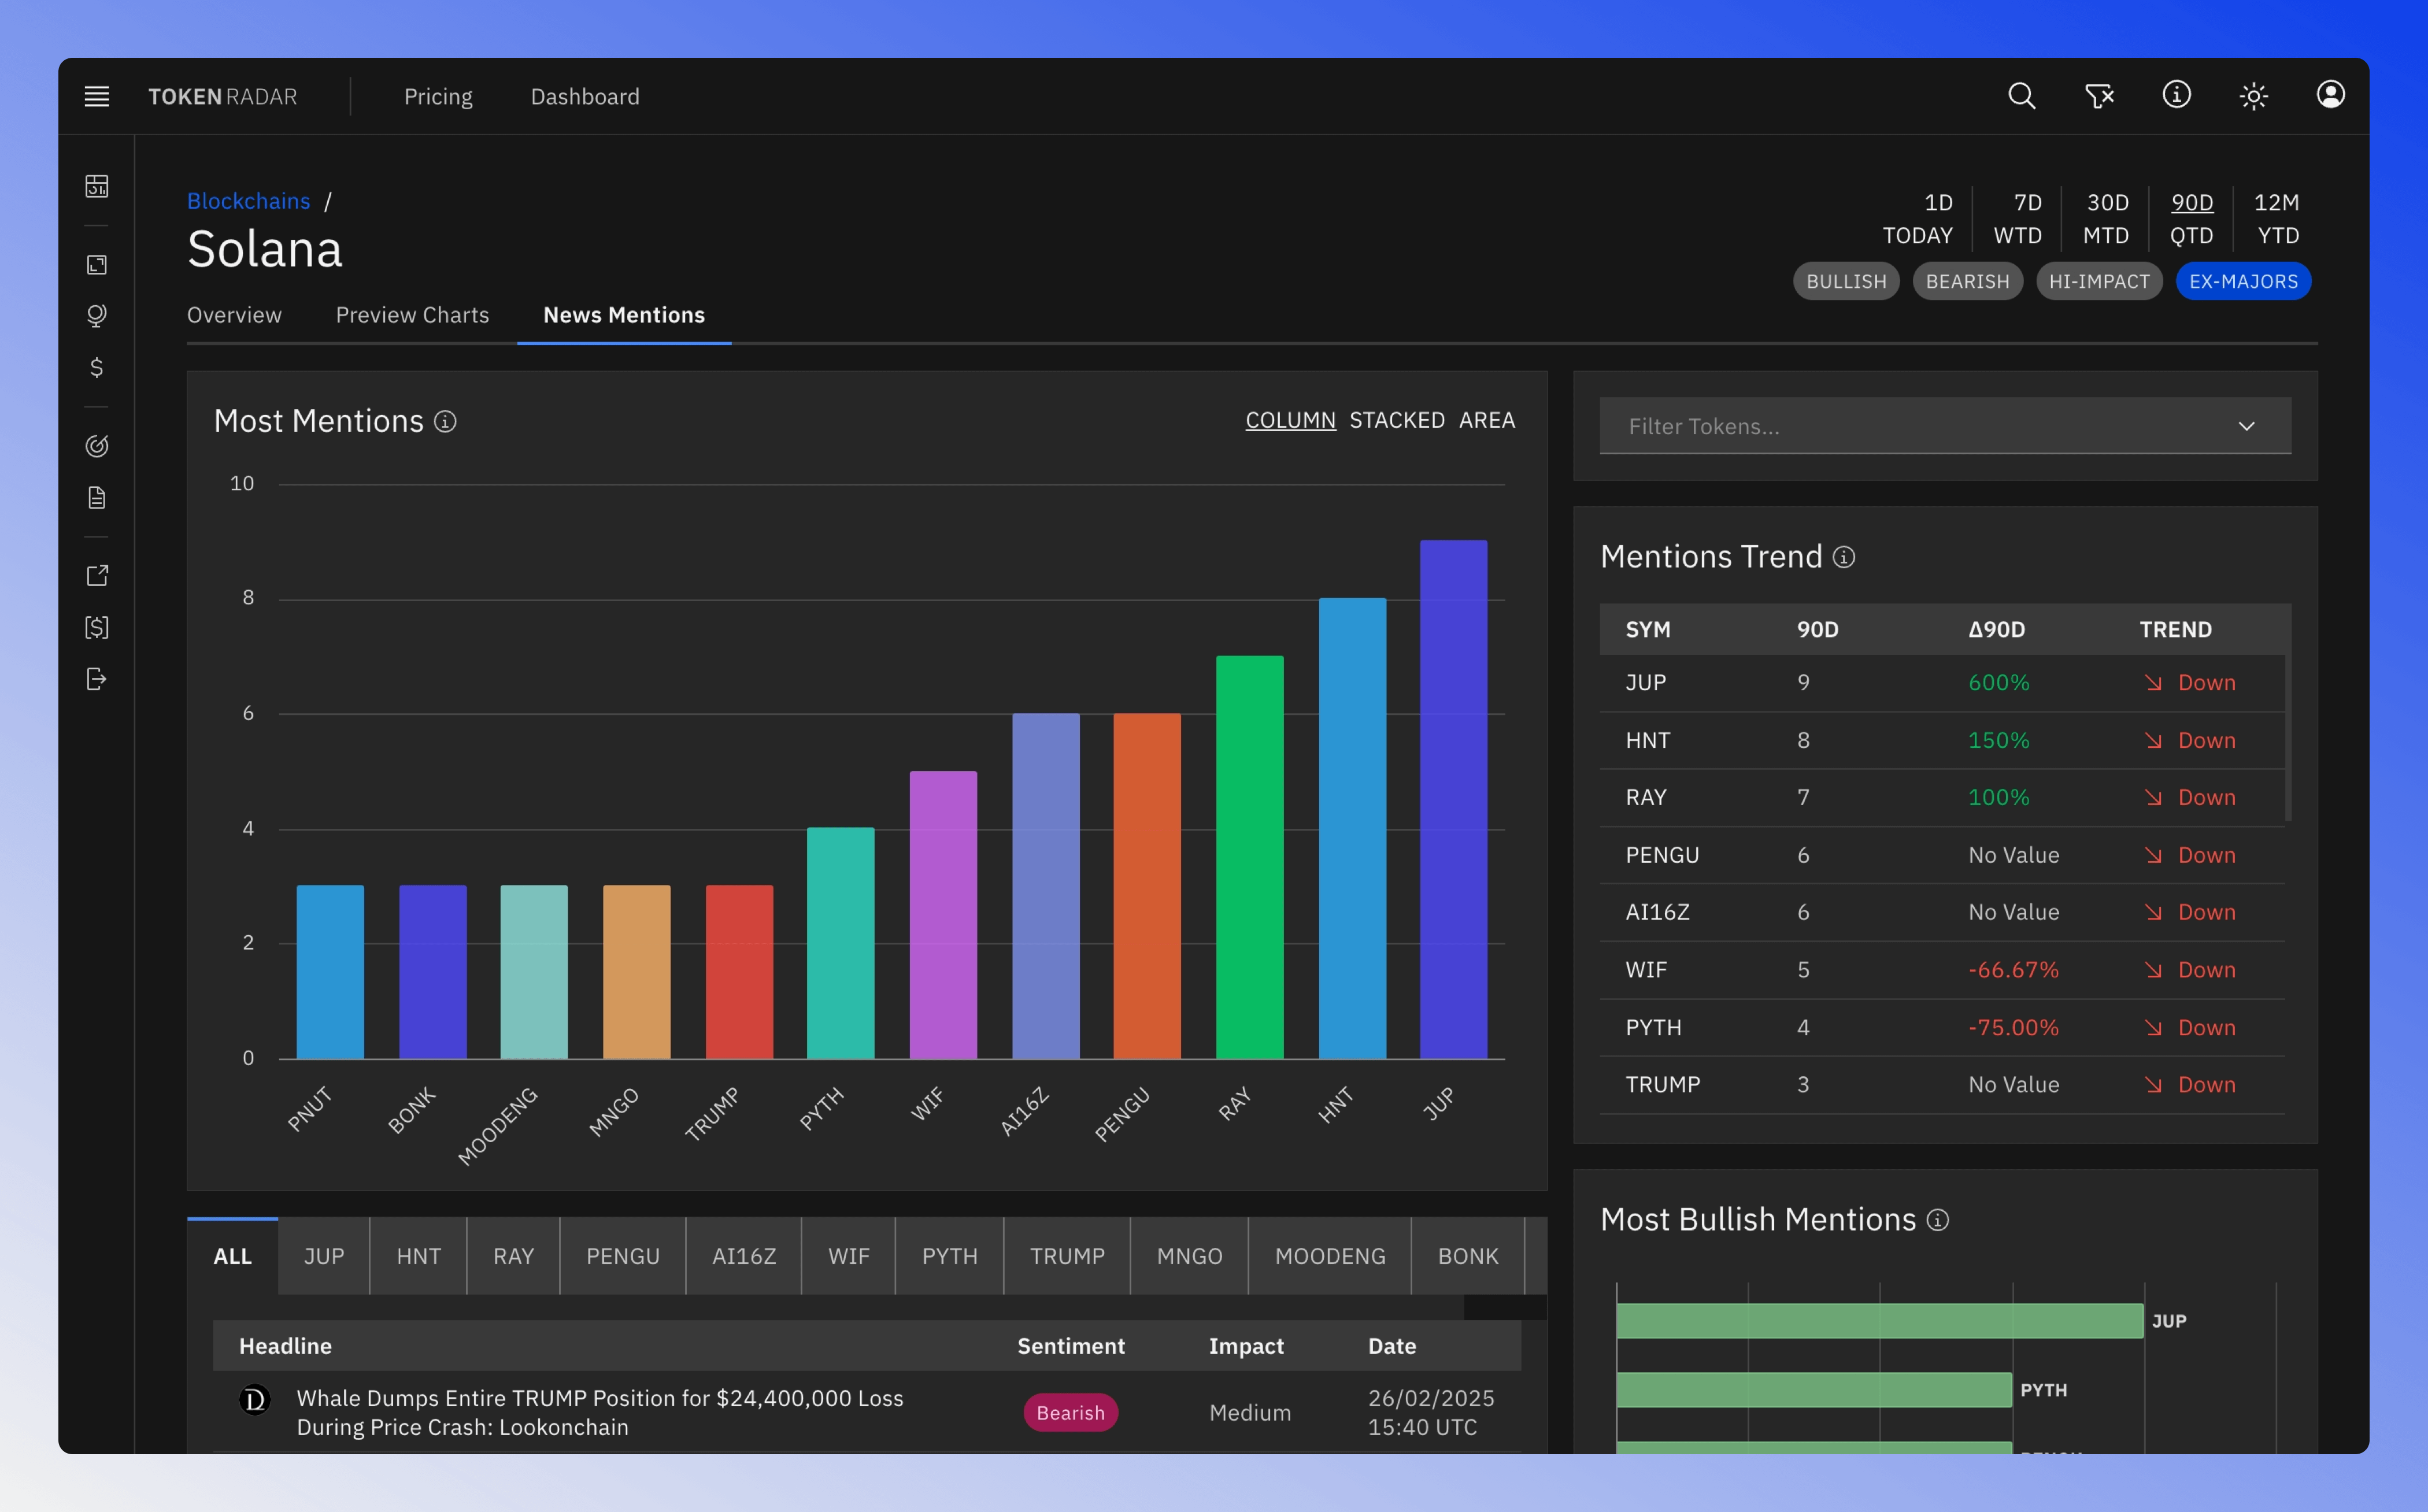Toggle the HI-IMPACT filter pill

(2099, 281)
